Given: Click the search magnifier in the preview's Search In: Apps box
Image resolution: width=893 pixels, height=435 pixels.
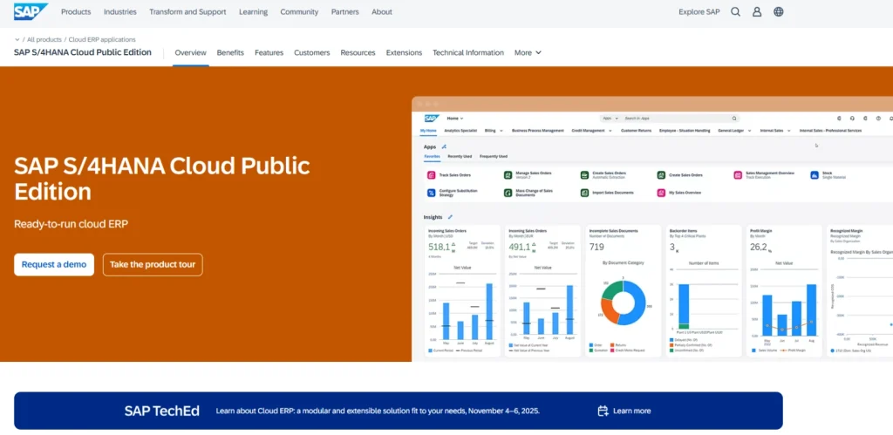Looking at the screenshot, I should pos(734,119).
